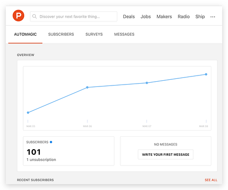This screenshot has width=228, height=190.
Task: Switch to the Surveys tab
Action: tap(94, 34)
